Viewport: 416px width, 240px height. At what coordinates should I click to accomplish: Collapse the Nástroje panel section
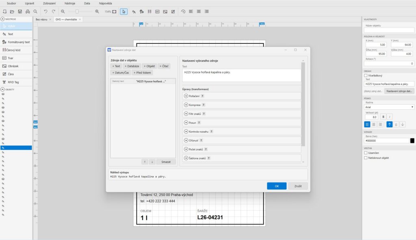click(x=3, y=19)
